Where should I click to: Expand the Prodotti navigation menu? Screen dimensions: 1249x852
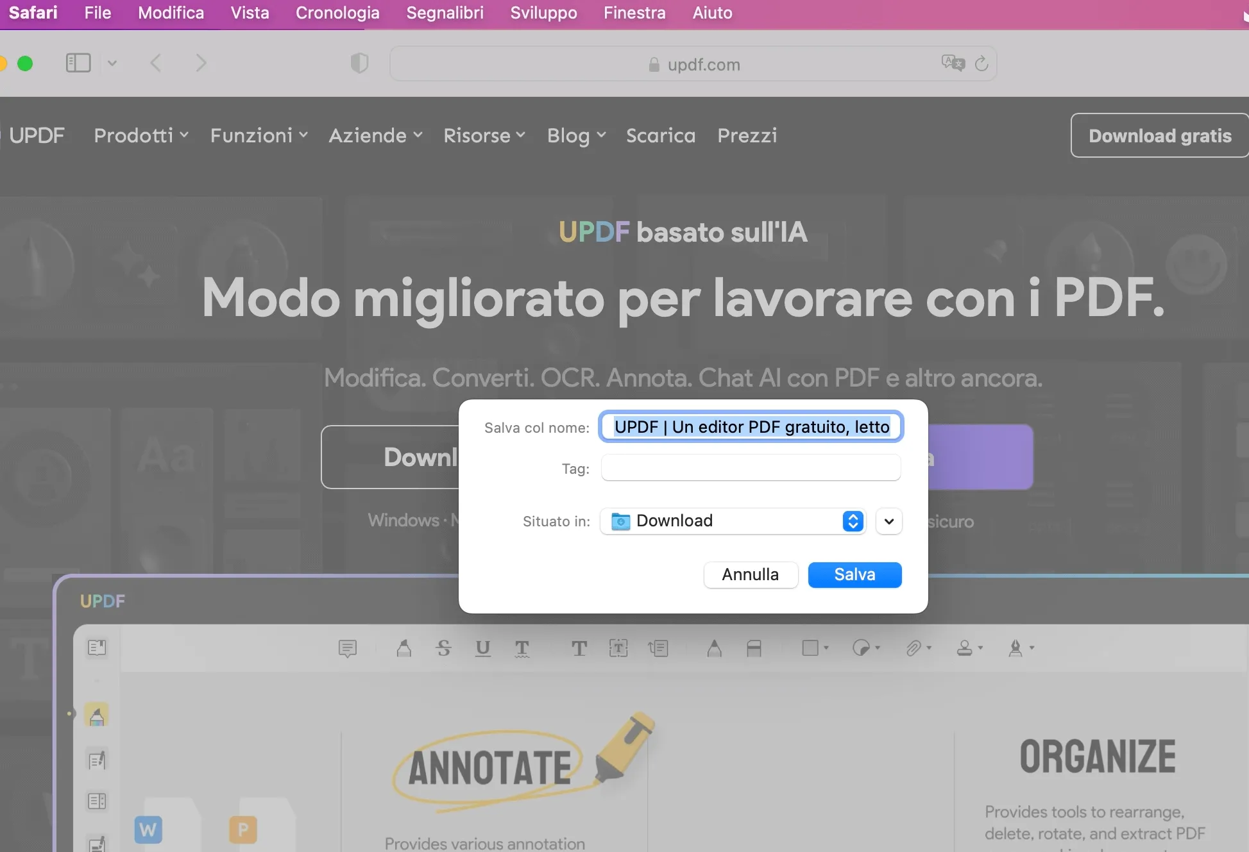click(x=141, y=135)
